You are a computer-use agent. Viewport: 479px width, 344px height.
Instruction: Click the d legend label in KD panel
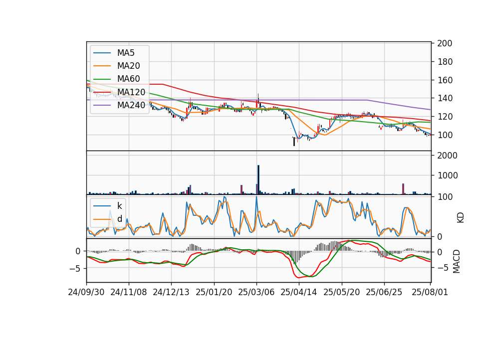click(119, 219)
